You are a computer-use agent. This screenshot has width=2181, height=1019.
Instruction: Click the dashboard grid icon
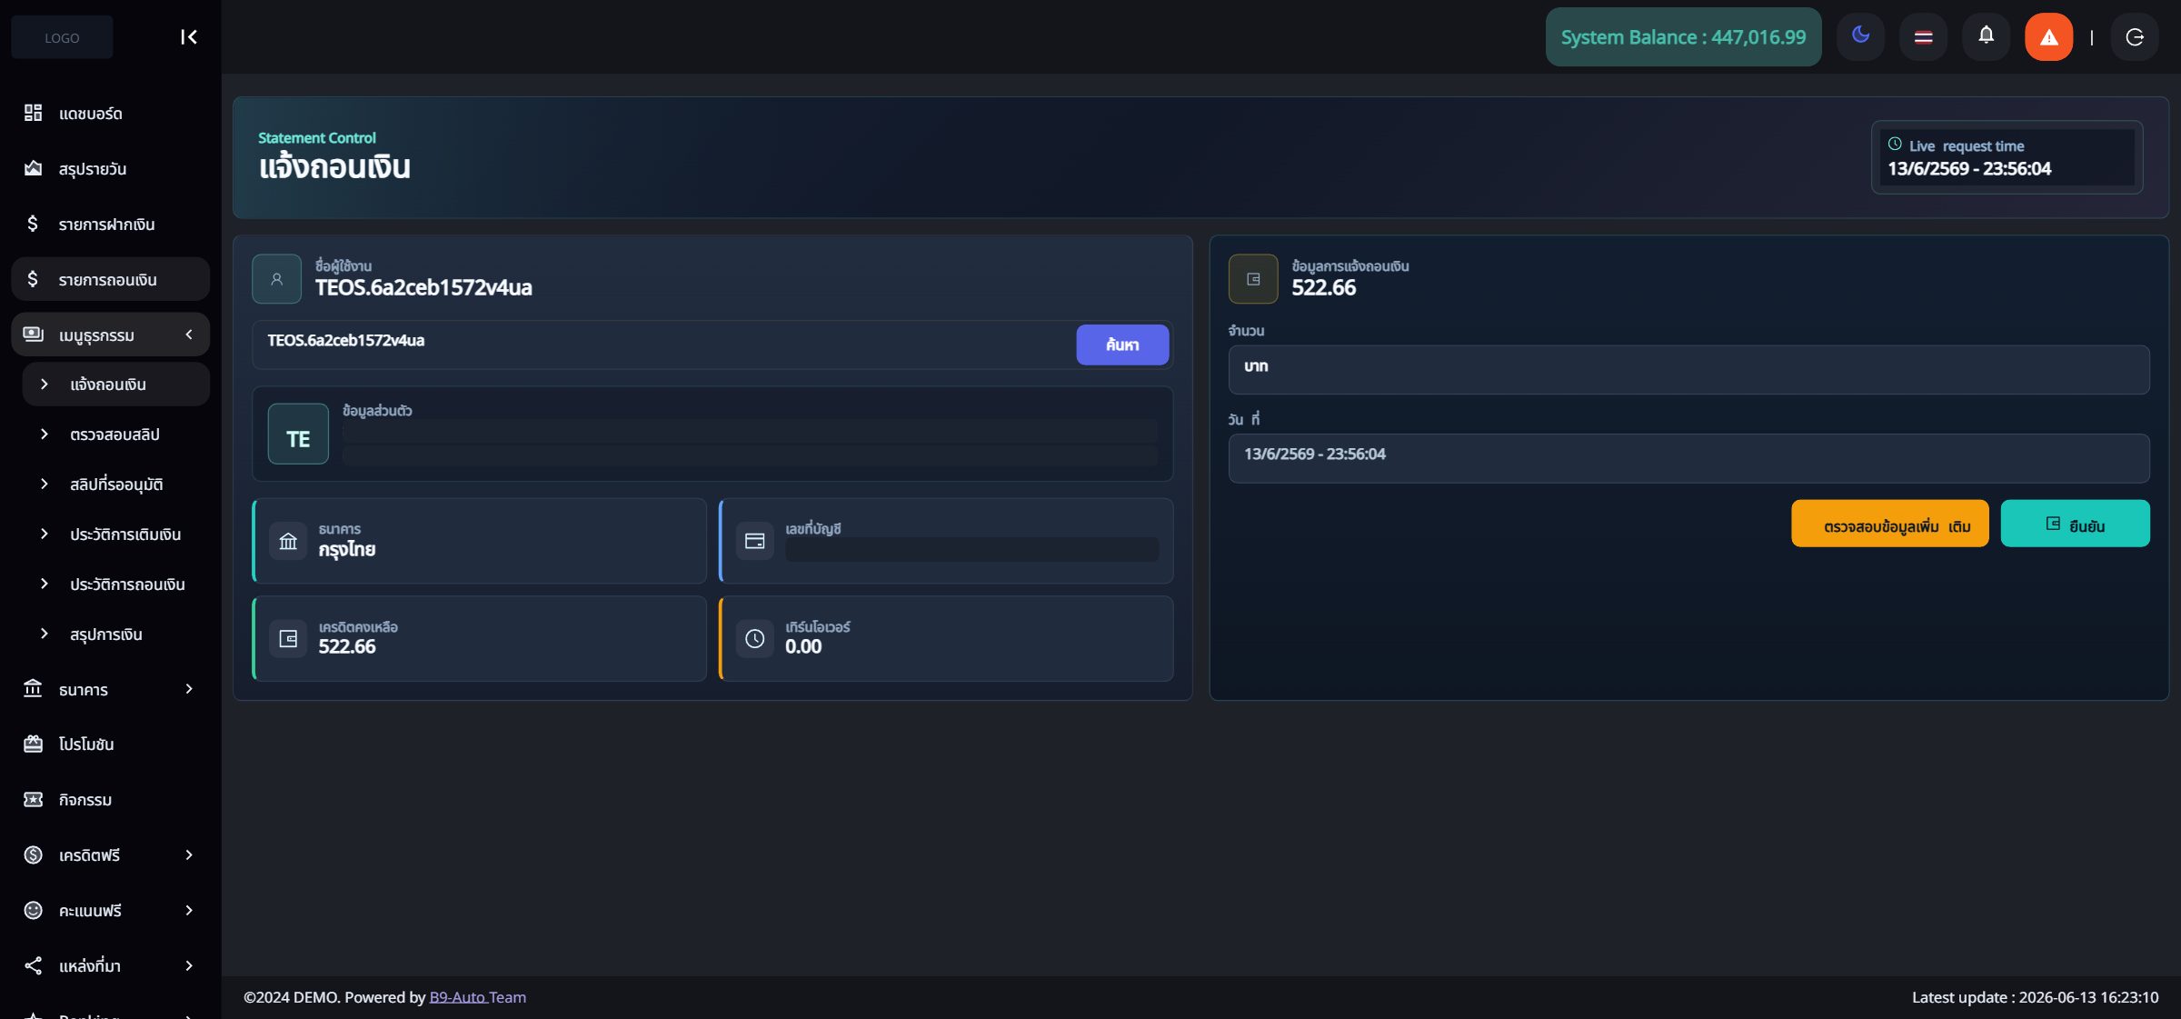[x=33, y=113]
